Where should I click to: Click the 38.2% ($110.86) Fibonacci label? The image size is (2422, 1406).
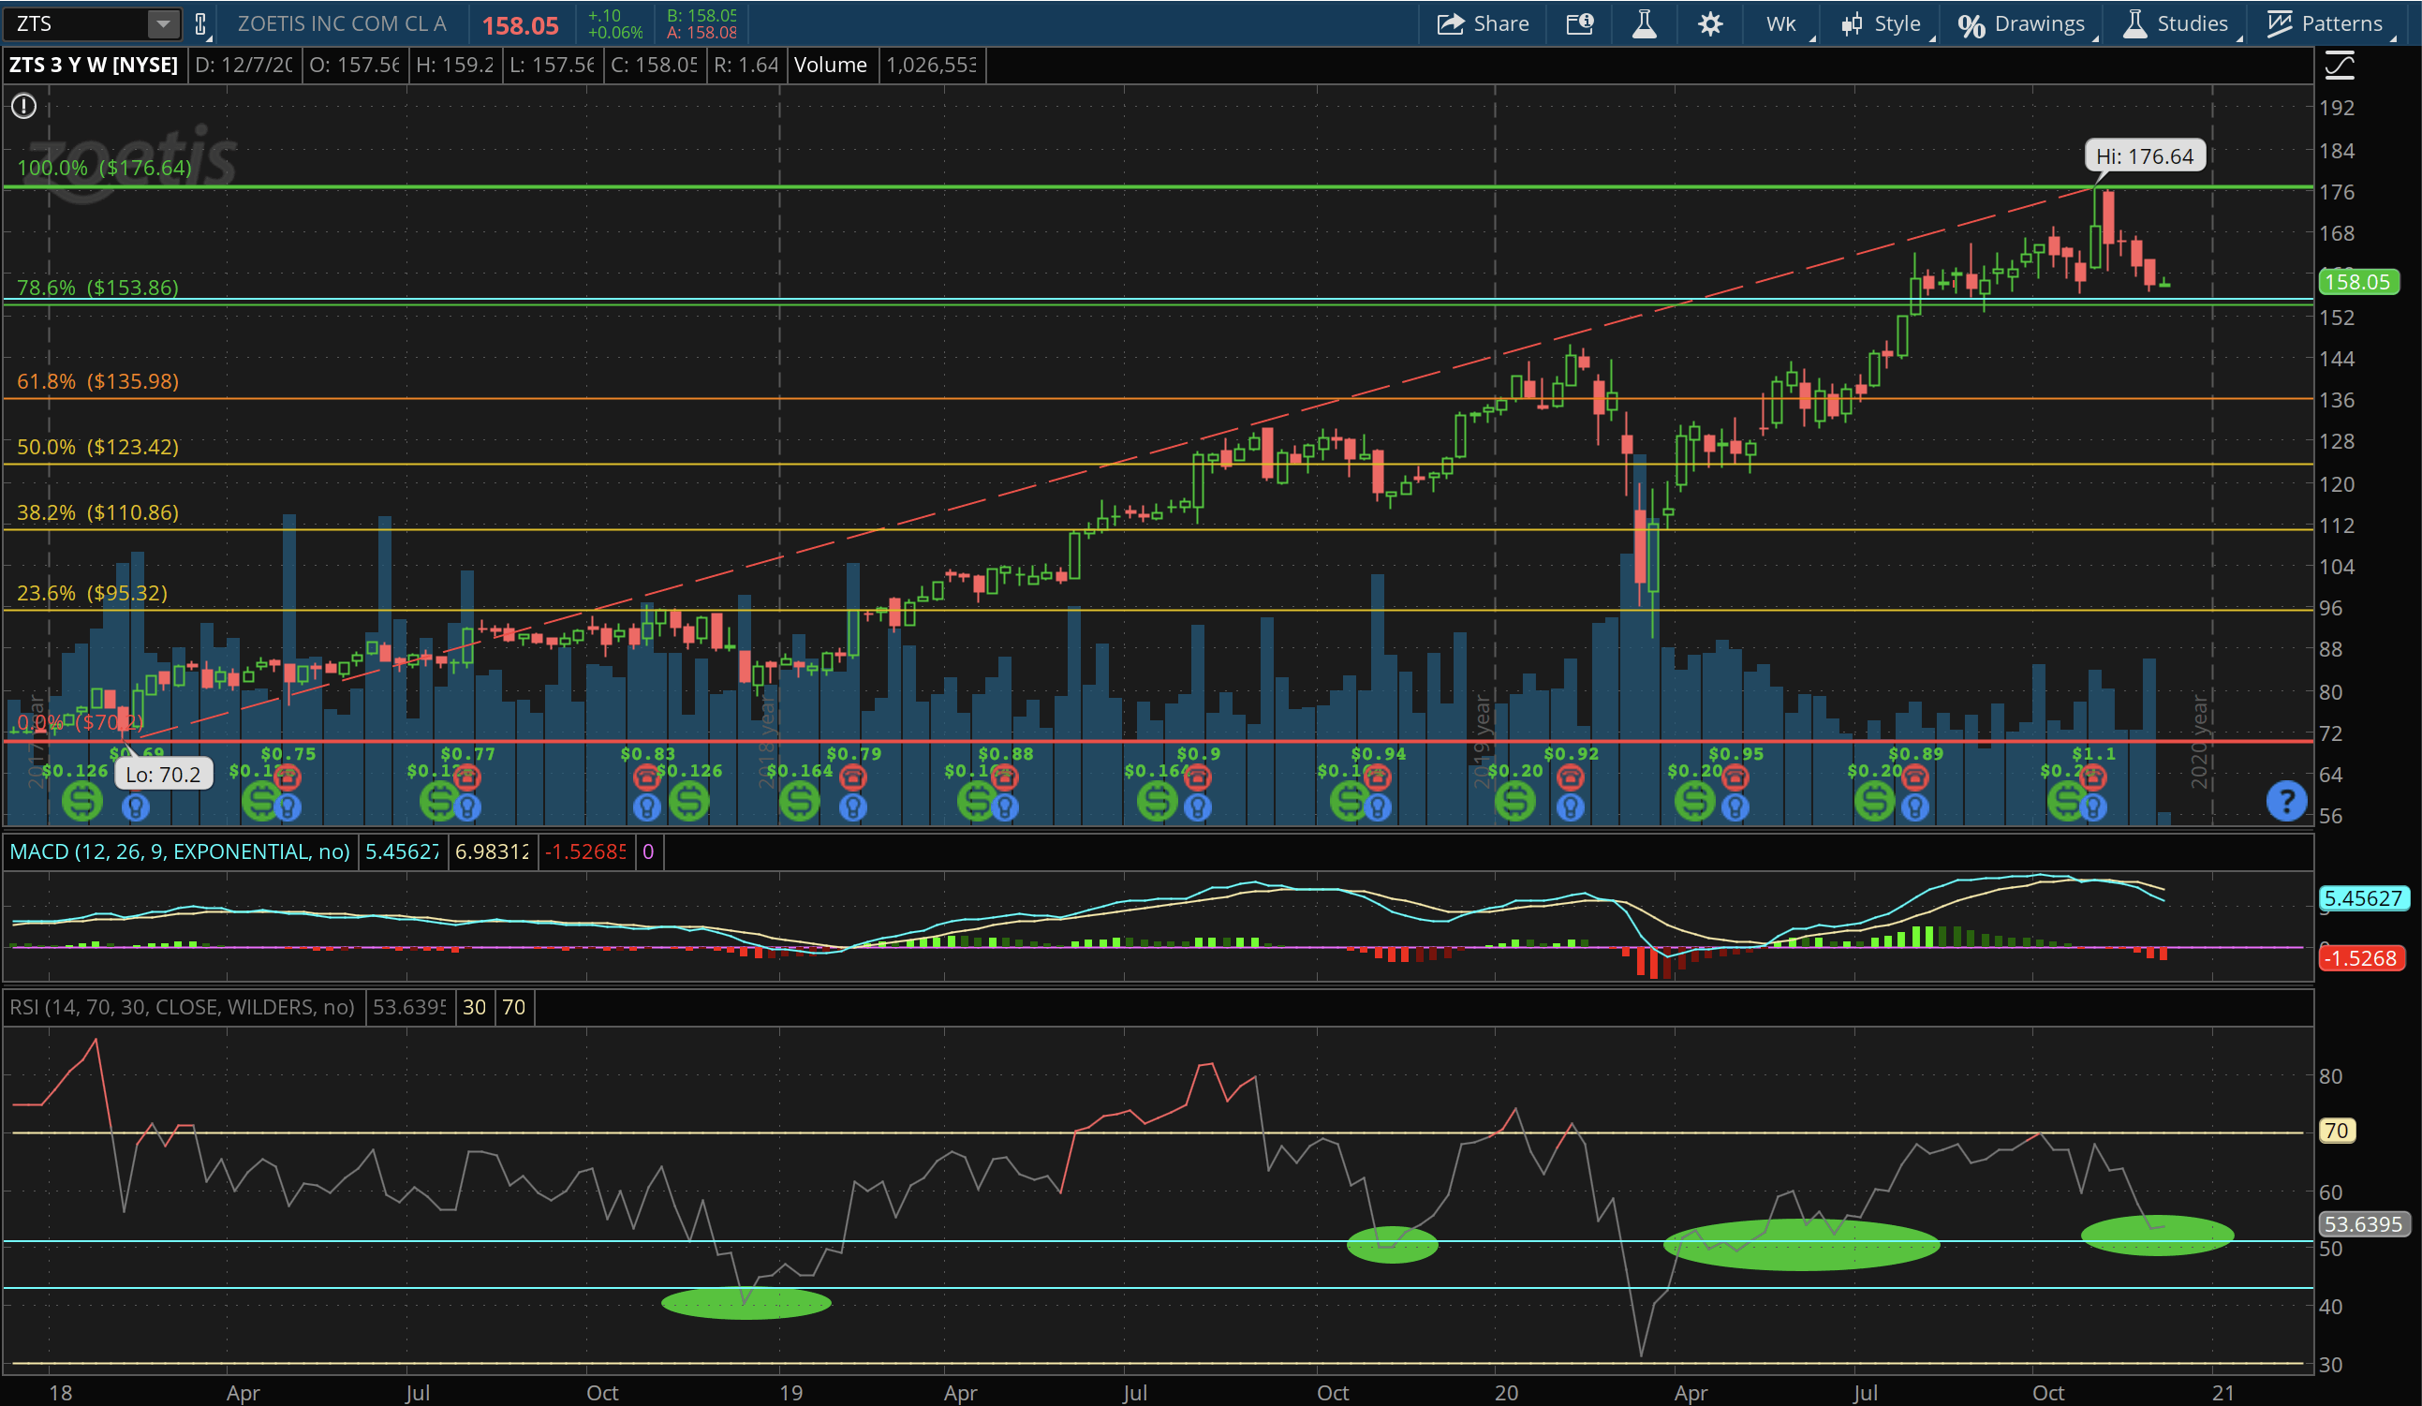pos(98,512)
